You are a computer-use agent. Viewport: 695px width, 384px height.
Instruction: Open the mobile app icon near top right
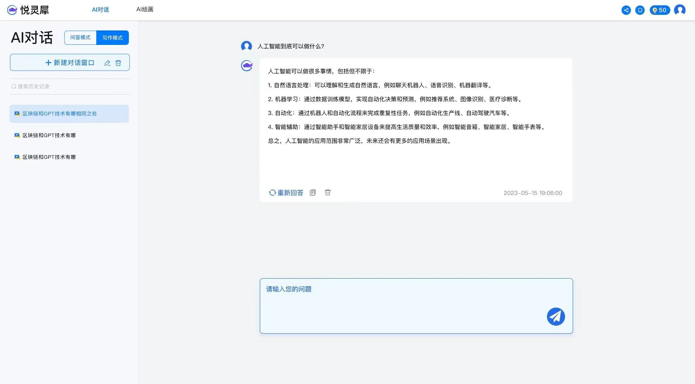[x=640, y=10]
